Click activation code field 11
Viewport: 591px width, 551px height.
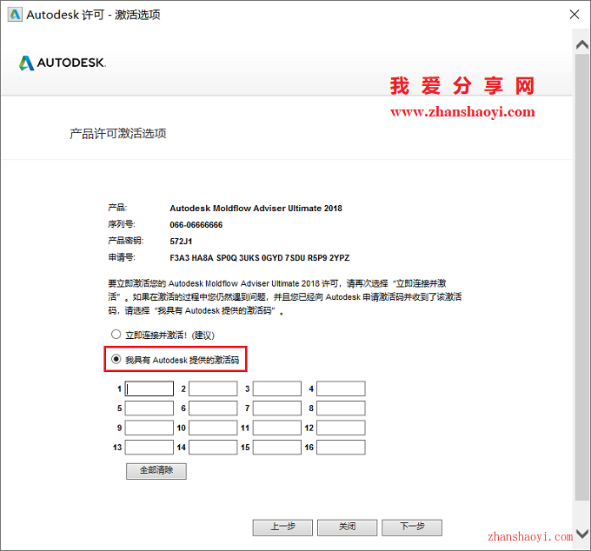point(277,428)
